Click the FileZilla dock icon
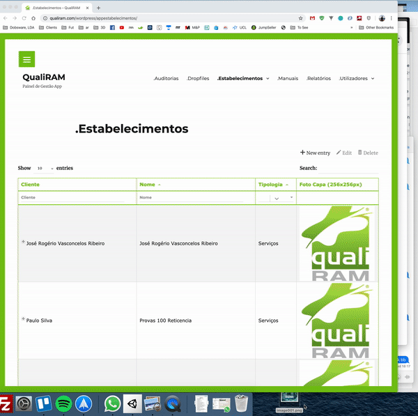418x416 pixels. (x=6, y=403)
